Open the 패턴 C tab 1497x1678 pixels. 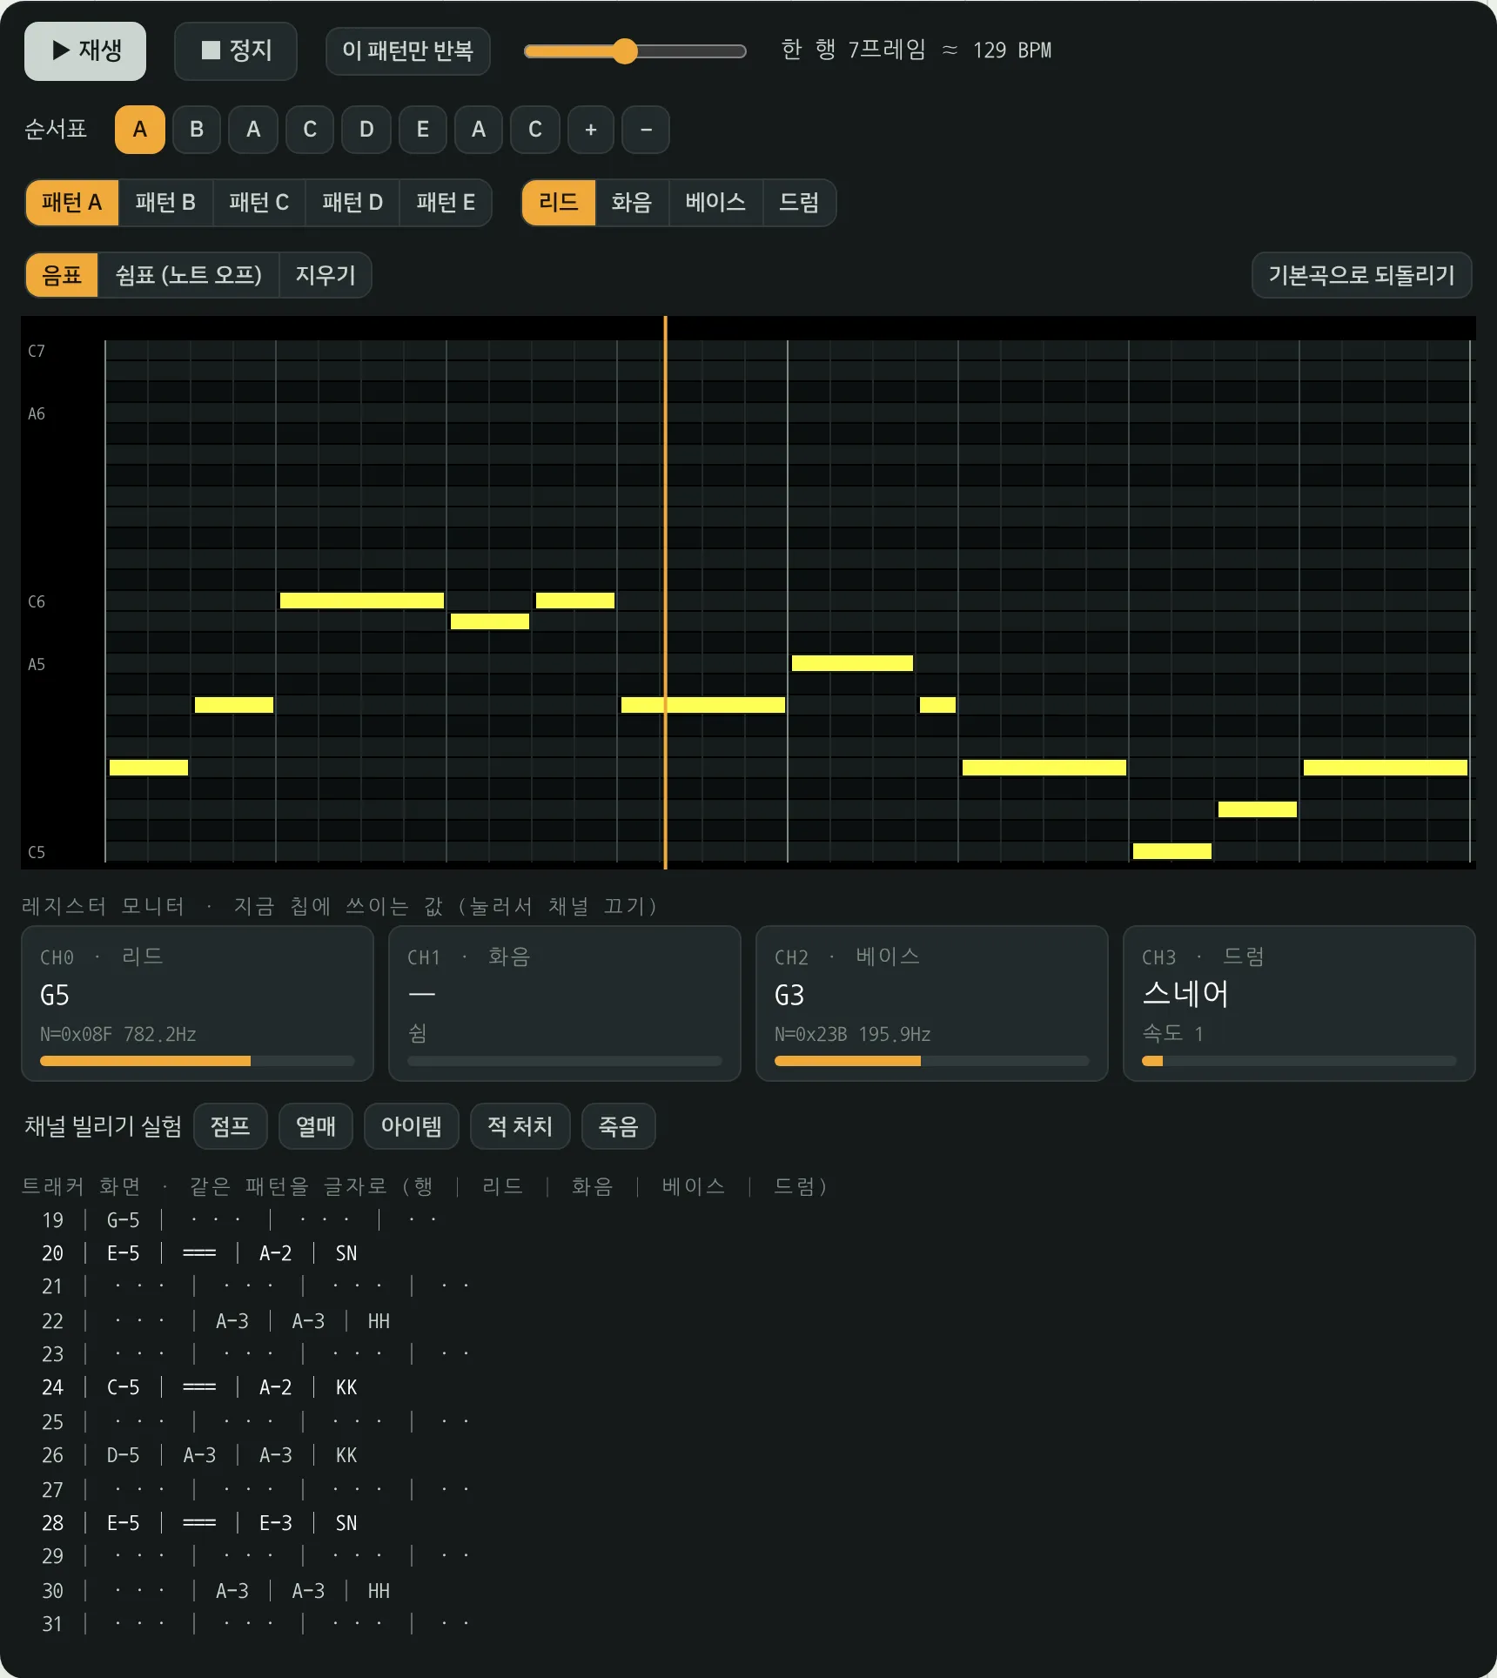click(x=259, y=203)
